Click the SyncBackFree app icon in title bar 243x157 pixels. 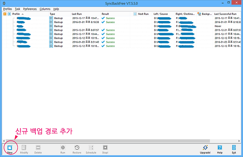pyautogui.click(x=4, y=3)
